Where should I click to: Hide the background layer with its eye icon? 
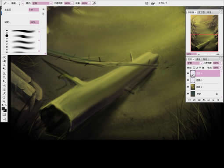pos(188,94)
